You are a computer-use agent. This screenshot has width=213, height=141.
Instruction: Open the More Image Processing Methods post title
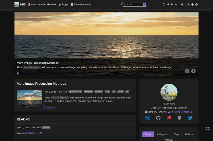41,84
